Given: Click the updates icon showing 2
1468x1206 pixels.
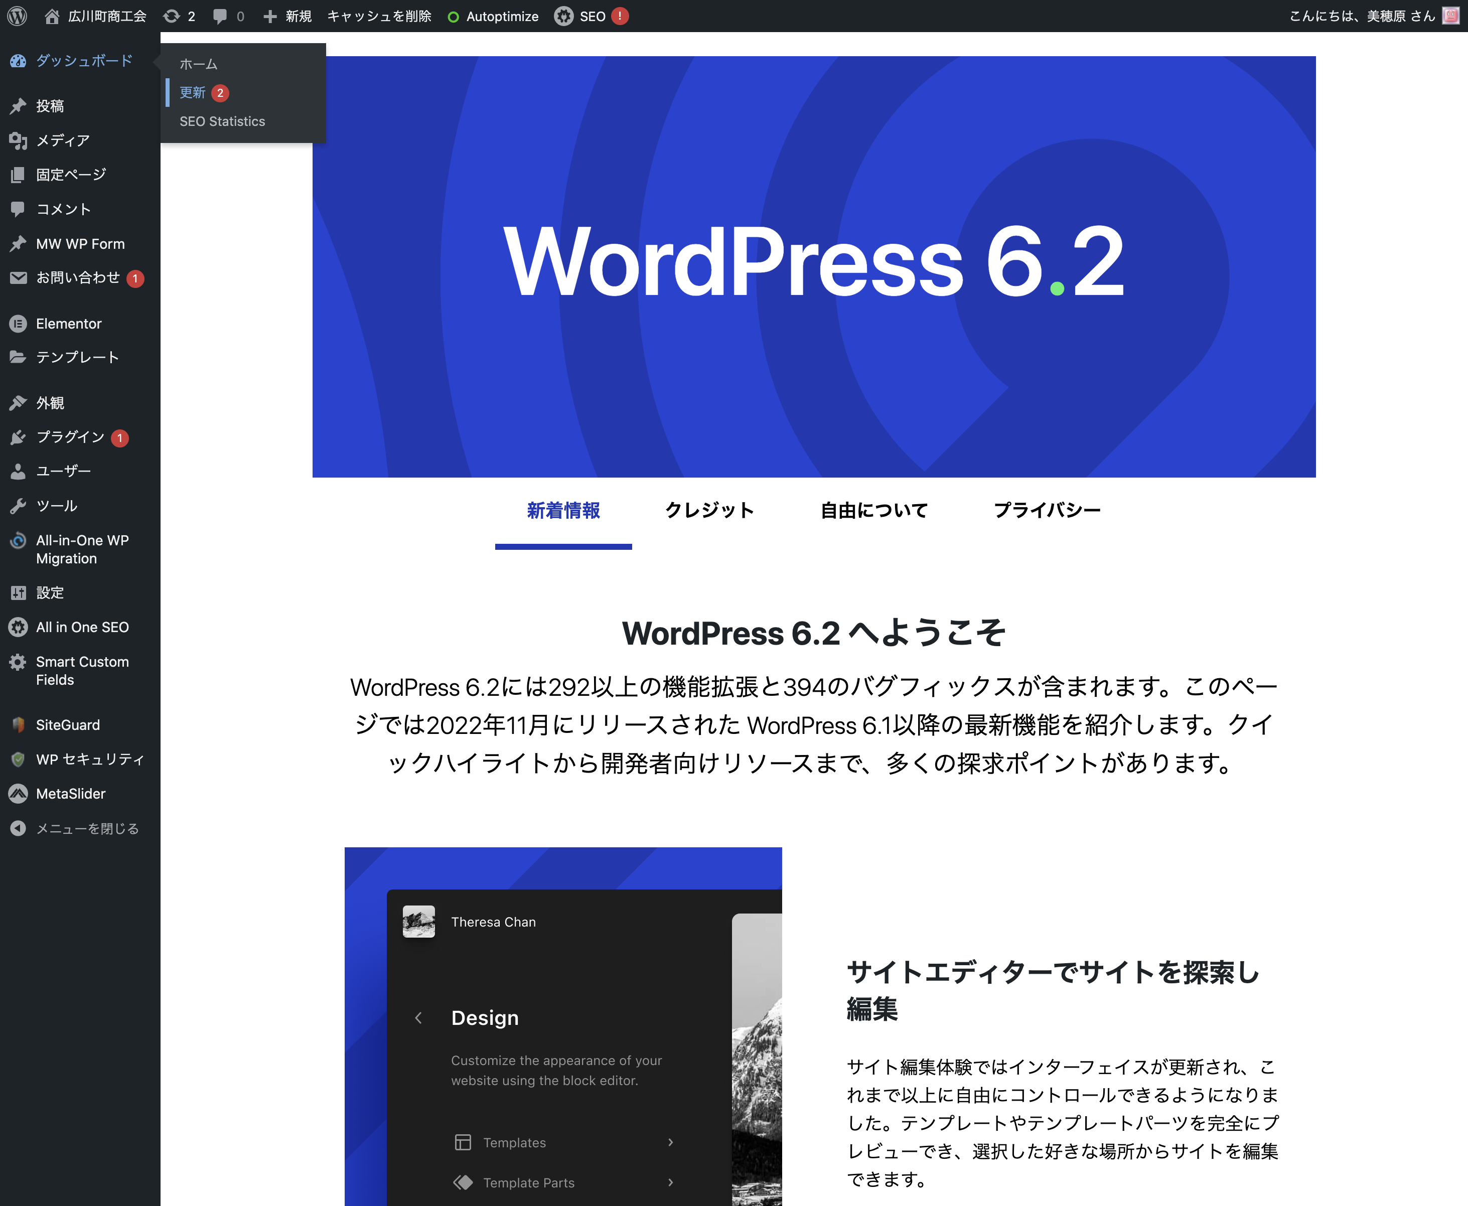Looking at the screenshot, I should [179, 16].
